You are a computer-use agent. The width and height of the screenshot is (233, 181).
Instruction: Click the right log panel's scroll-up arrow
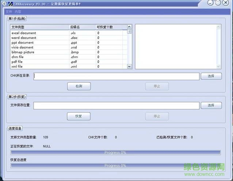click(218, 27)
